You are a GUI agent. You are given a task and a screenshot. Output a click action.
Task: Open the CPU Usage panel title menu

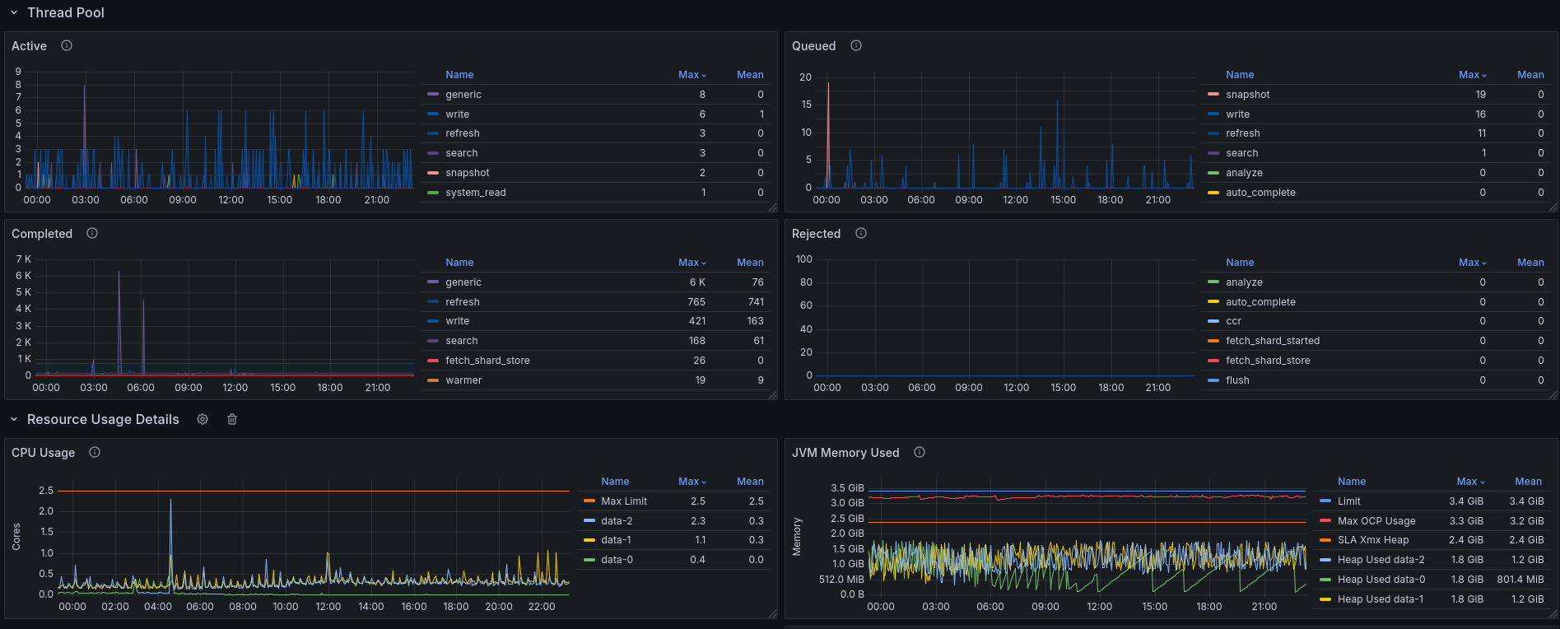pyautogui.click(x=43, y=453)
